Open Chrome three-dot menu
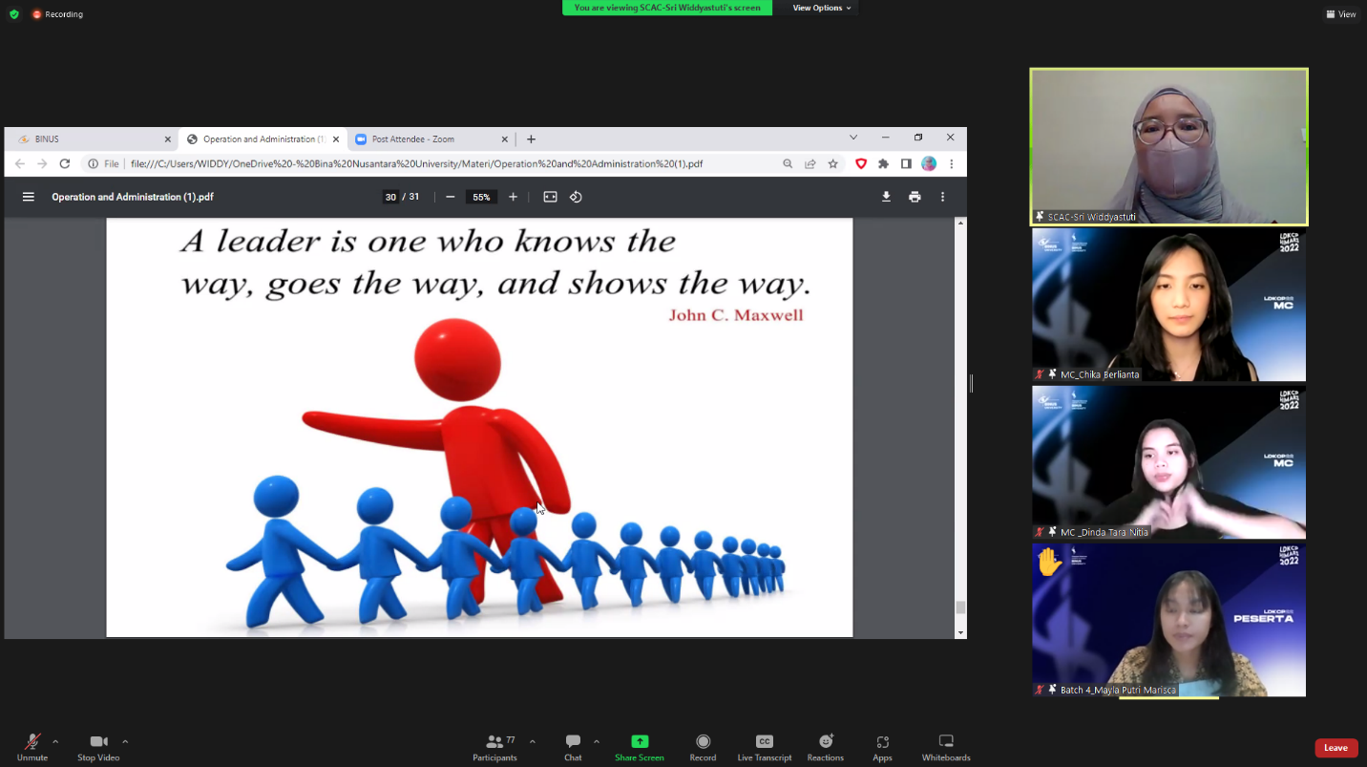Viewport: 1367px width, 767px height. pyautogui.click(x=952, y=164)
